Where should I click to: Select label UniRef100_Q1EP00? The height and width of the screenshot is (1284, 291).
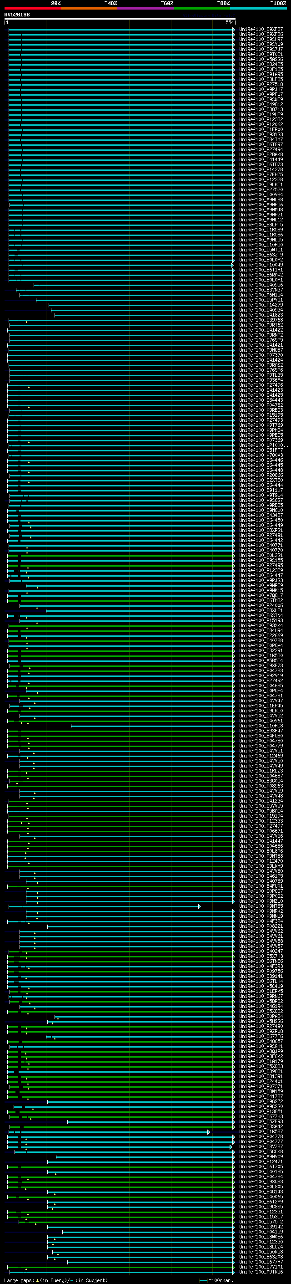[261, 130]
